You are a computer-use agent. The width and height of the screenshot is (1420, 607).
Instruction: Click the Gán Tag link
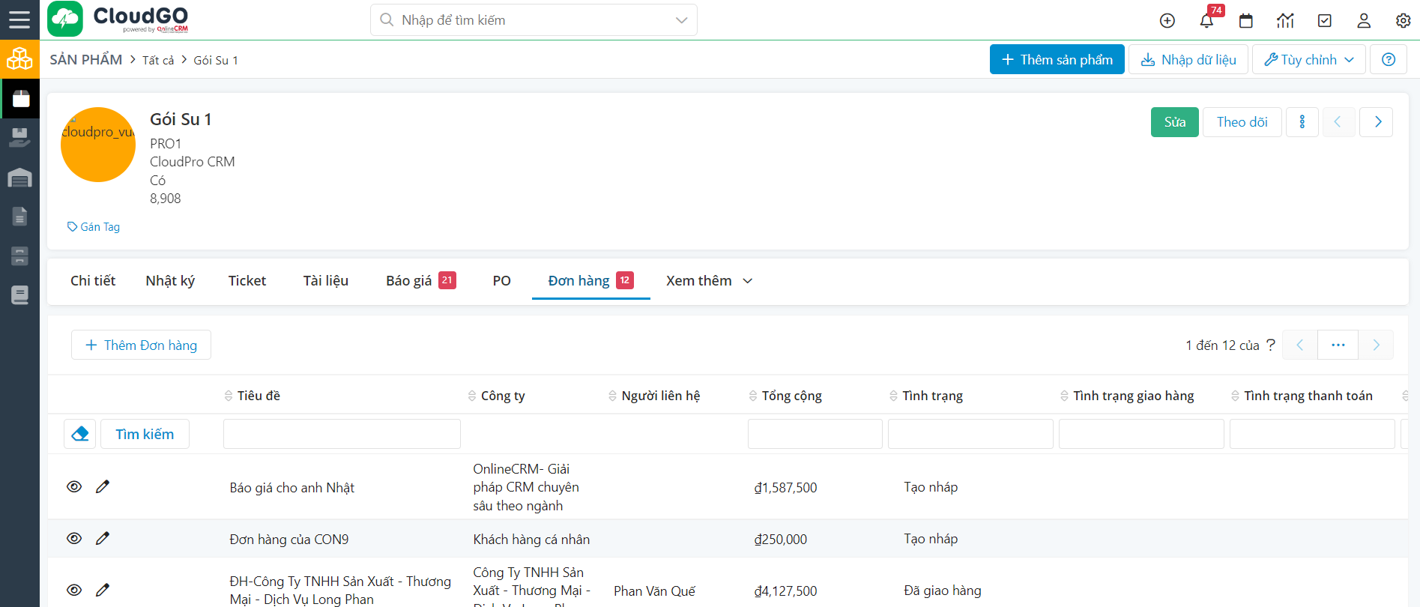94,226
